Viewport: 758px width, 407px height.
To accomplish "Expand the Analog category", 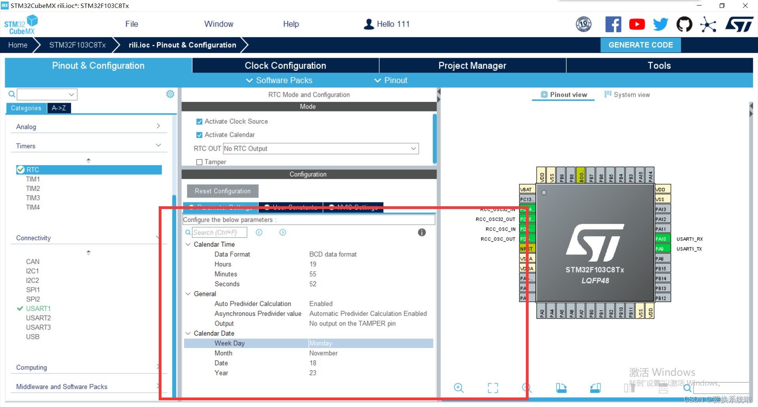I will point(158,126).
